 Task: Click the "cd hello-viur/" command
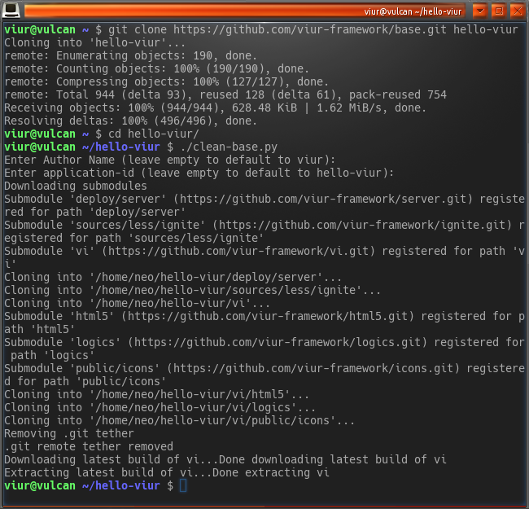(x=154, y=134)
